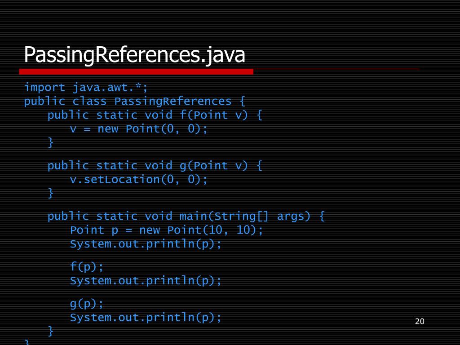Image resolution: width=460 pixels, height=345 pixels.
Task: Click closing brace of main method
Action: click(x=51, y=332)
